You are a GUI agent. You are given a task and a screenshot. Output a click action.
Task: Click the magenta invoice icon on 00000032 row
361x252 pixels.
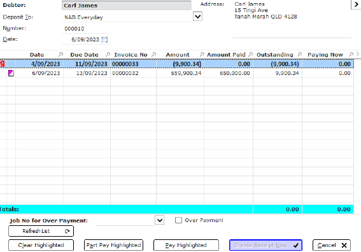[x=11, y=73]
